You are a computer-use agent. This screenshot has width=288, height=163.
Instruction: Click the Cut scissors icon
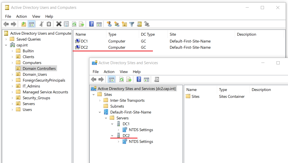pyautogui.click(x=42, y=24)
